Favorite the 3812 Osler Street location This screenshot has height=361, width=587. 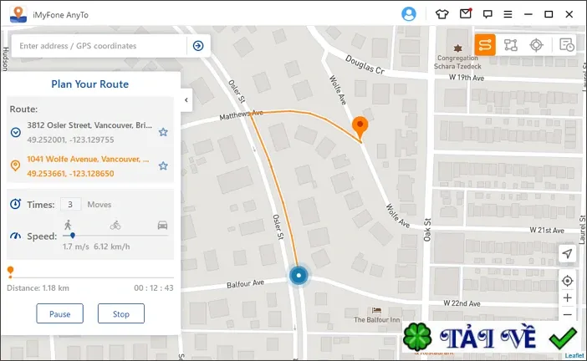pos(163,132)
